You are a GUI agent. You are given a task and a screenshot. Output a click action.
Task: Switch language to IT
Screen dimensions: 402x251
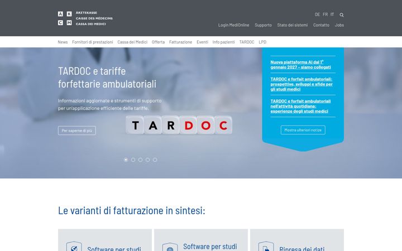[x=332, y=15]
